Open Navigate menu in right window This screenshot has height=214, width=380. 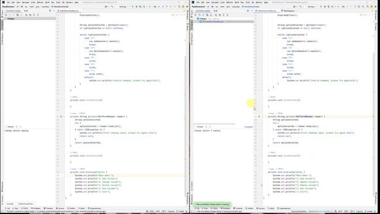click(215, 2)
